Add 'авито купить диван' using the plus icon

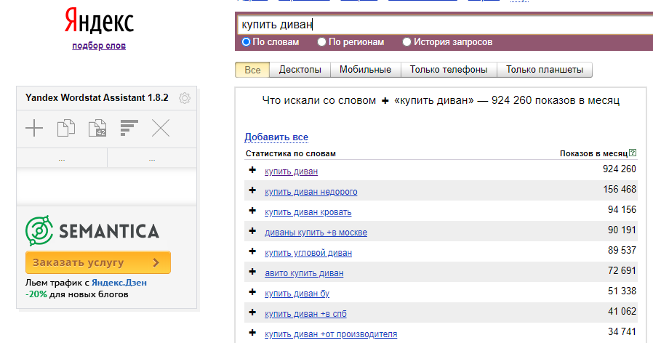pos(252,273)
